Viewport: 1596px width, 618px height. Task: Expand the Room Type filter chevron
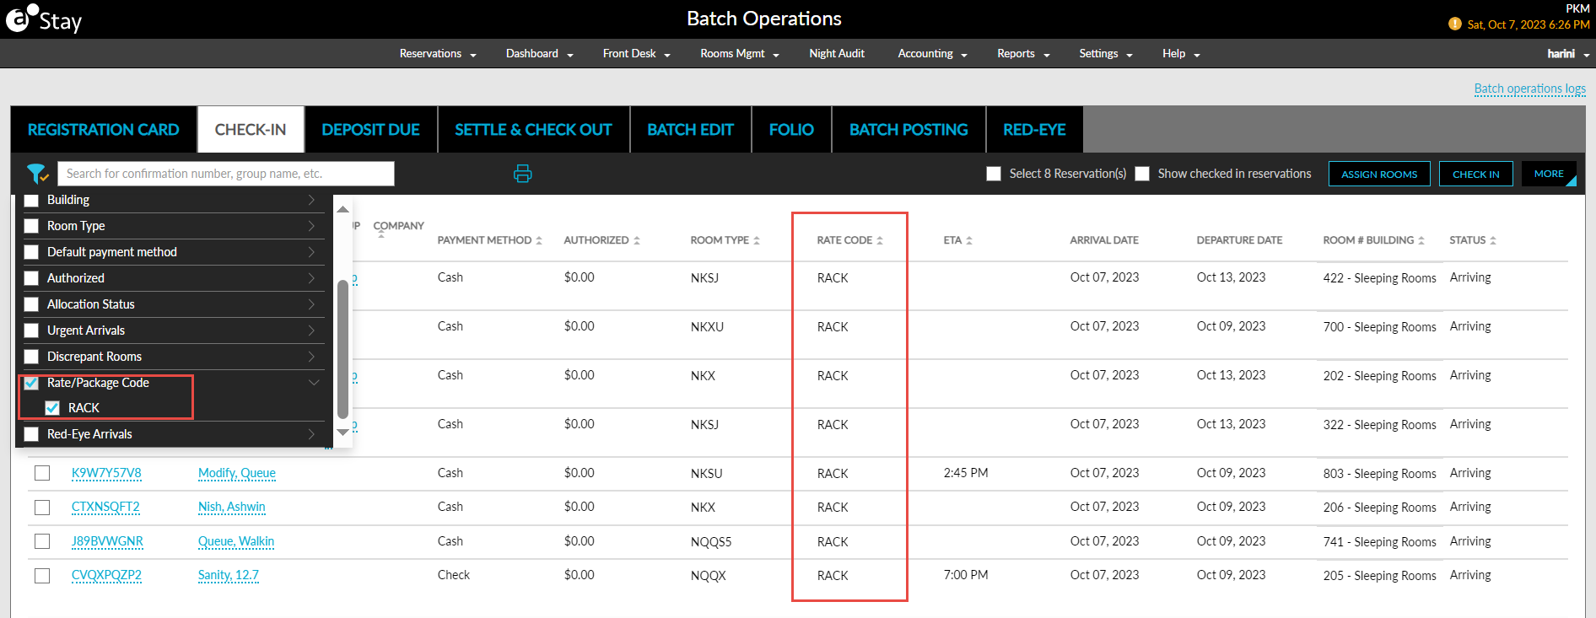point(311,226)
